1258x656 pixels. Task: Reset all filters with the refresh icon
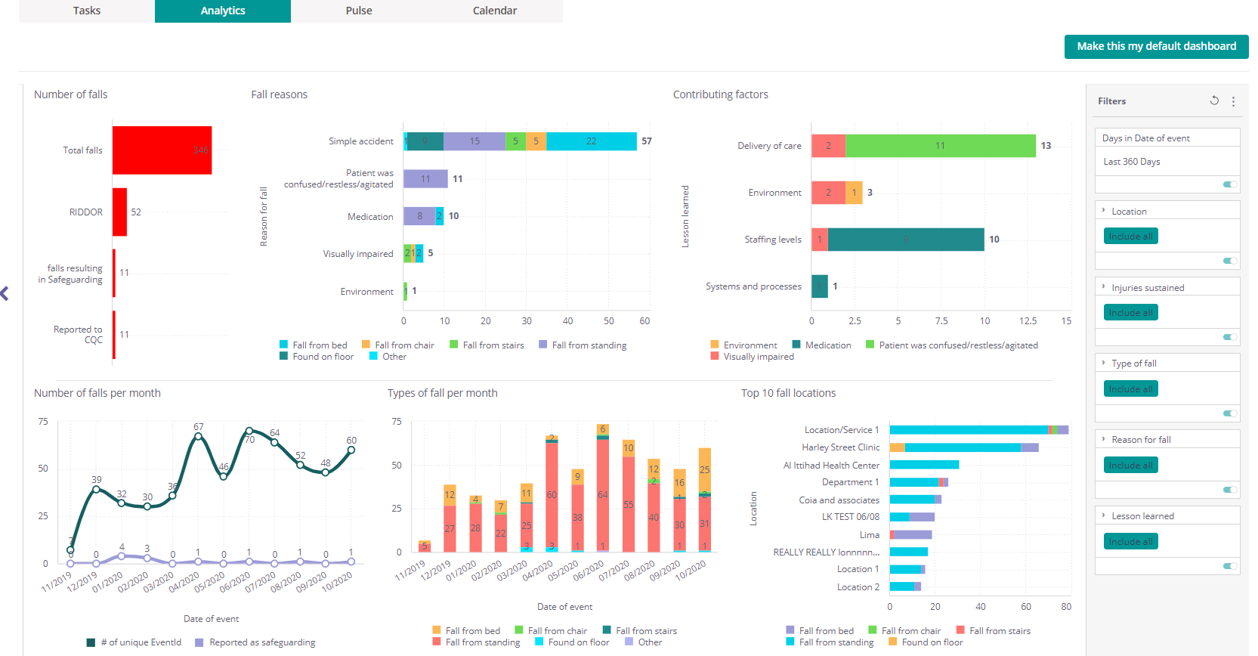pyautogui.click(x=1214, y=101)
